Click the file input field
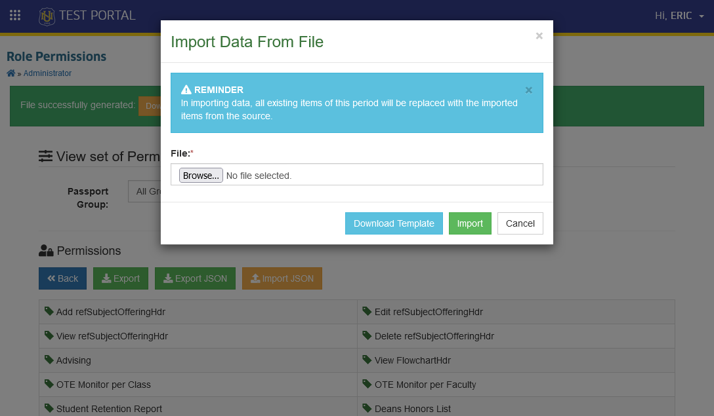 point(357,174)
